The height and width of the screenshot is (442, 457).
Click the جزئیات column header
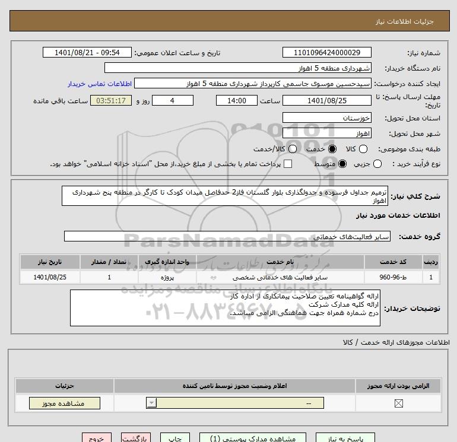tap(65, 386)
